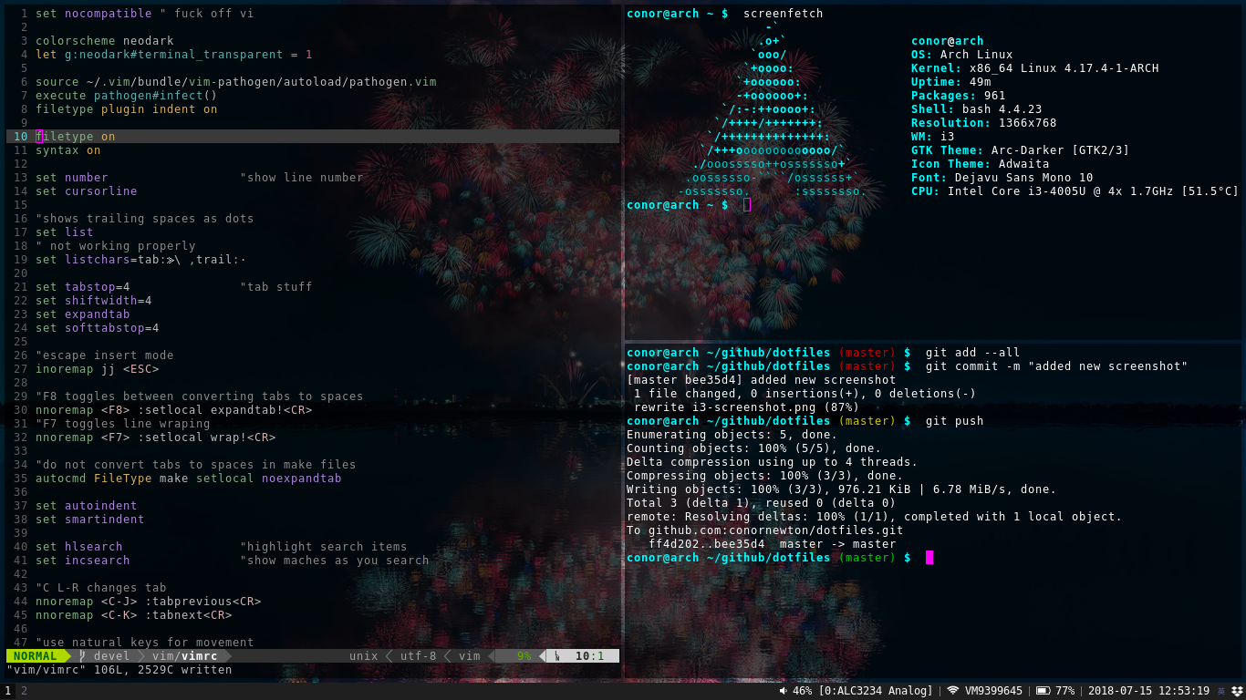Click the 'WM: i3' line in screenfetch
This screenshot has height=700, width=1246.
[x=932, y=137]
